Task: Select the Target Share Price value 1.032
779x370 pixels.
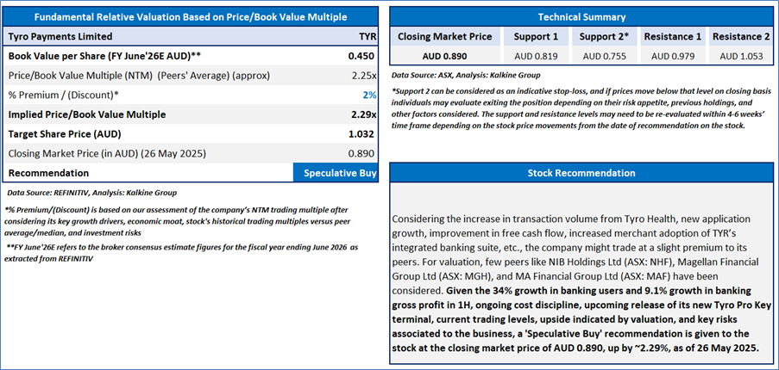Action: [x=361, y=134]
